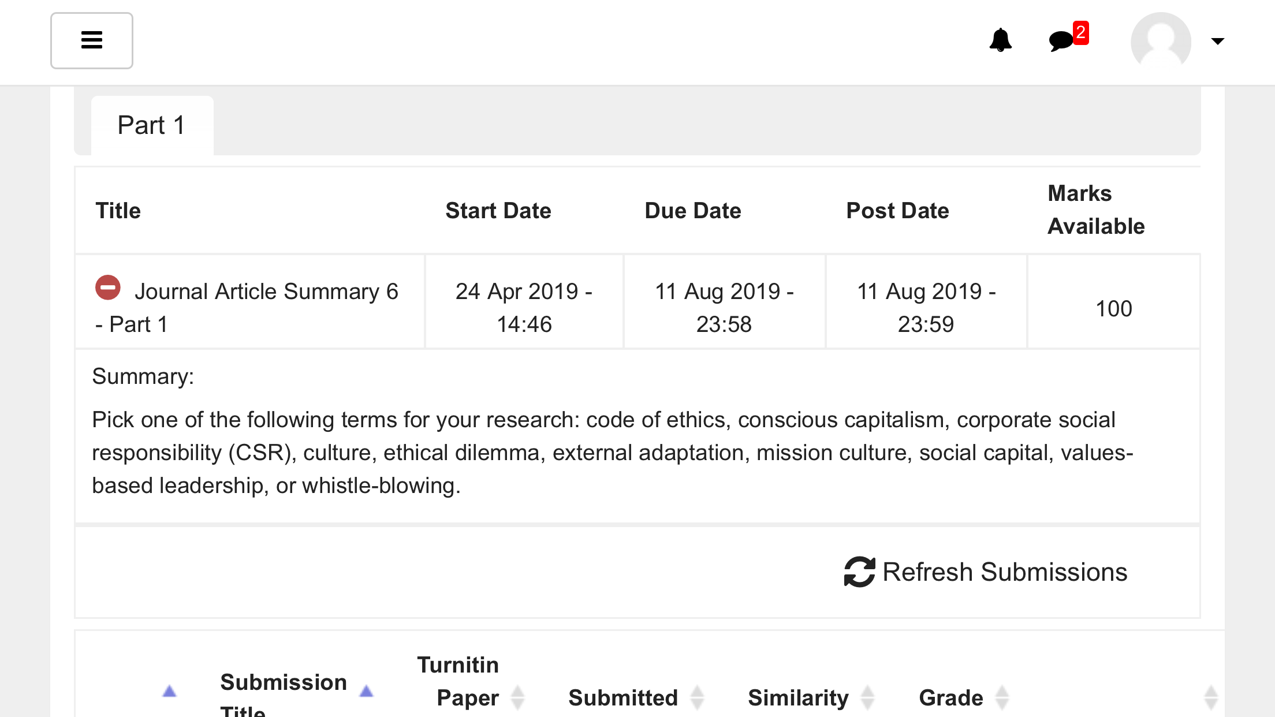Open the hamburger navigation menu
Screen dimensions: 1275x717
(92, 40)
